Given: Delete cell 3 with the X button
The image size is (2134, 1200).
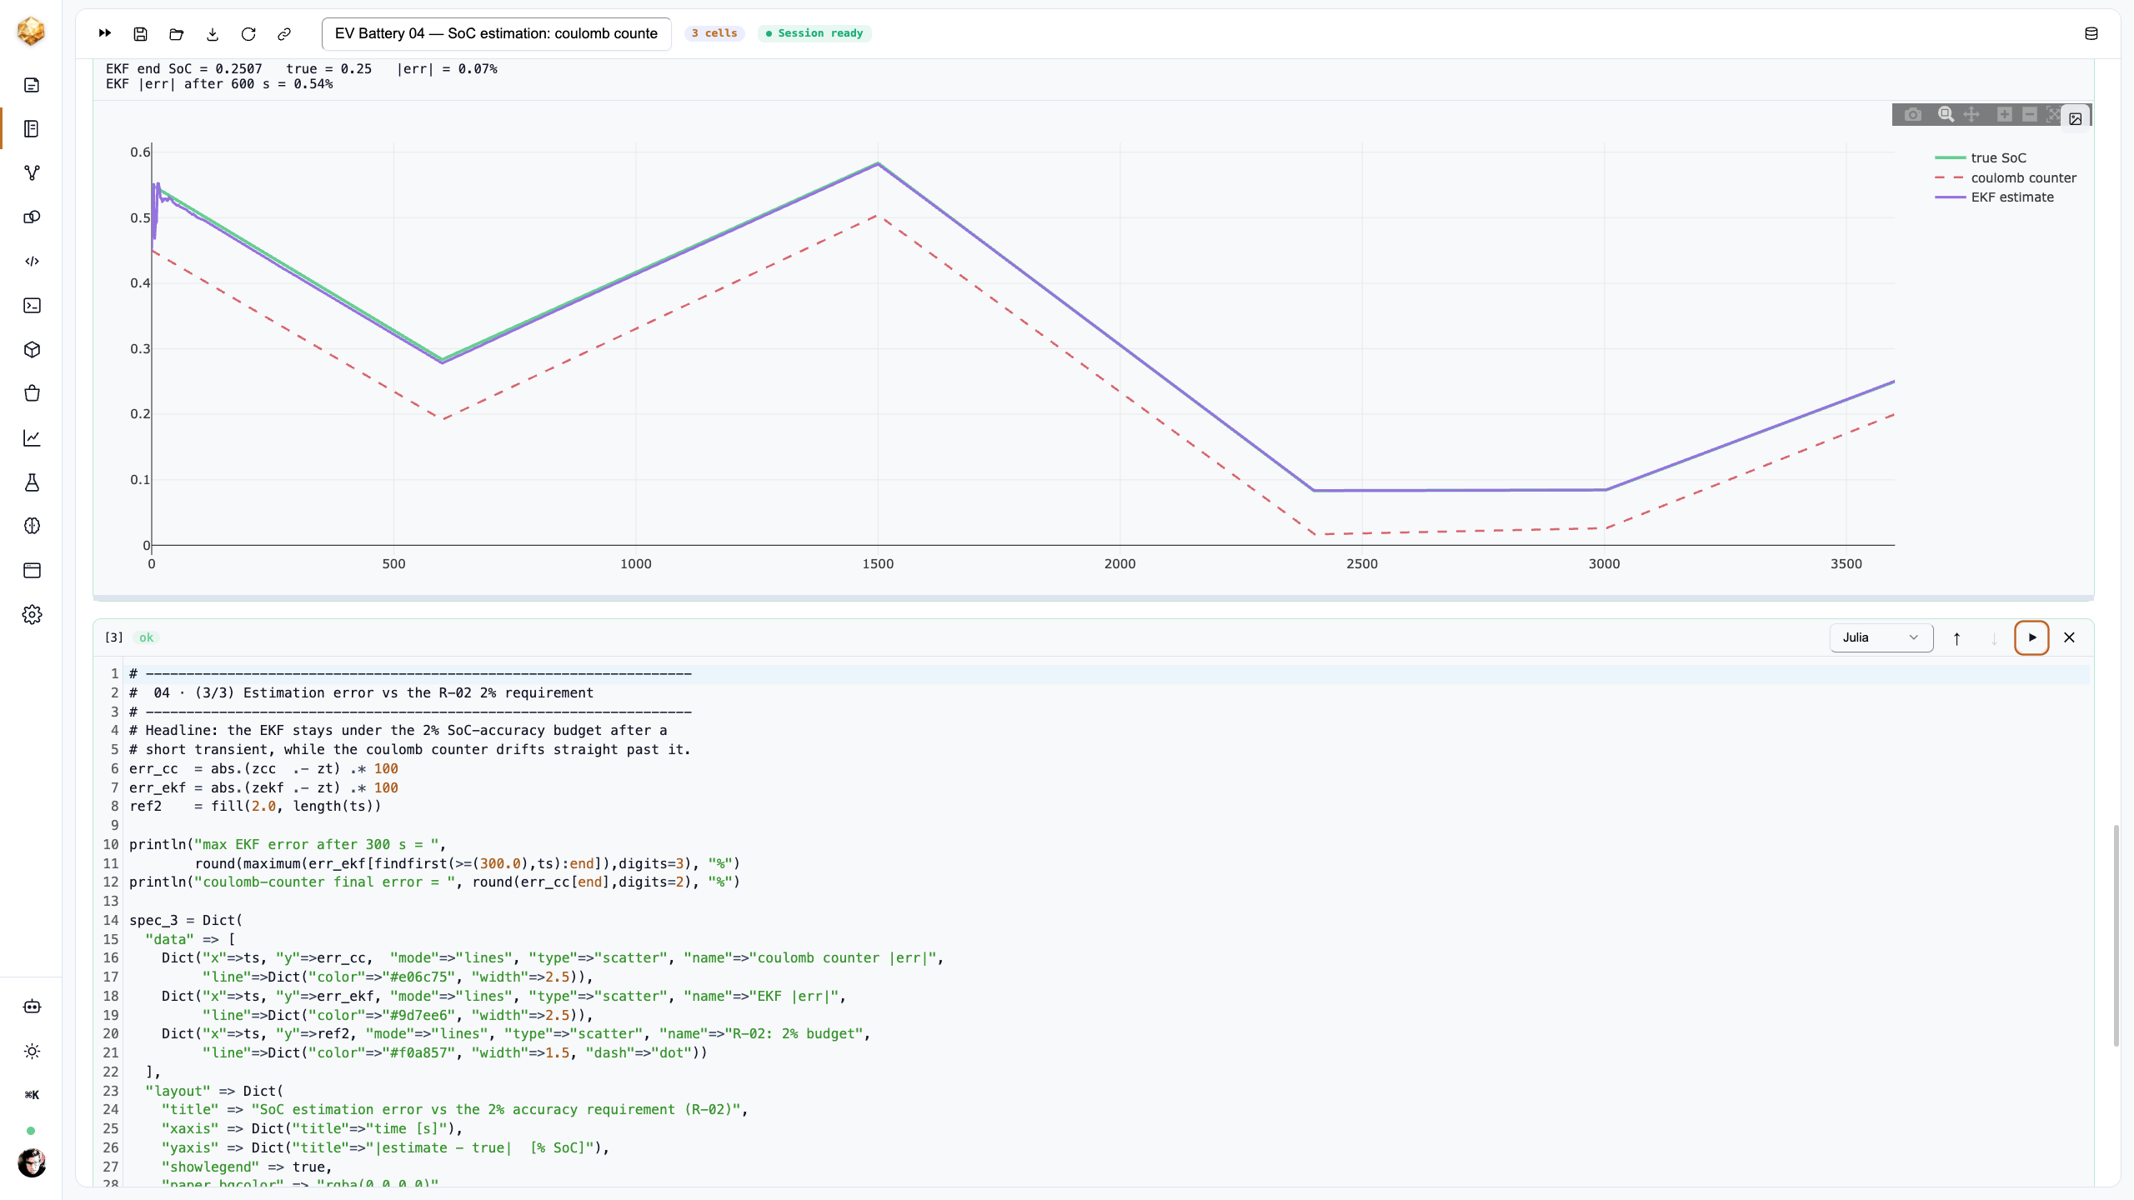Looking at the screenshot, I should coord(2070,637).
